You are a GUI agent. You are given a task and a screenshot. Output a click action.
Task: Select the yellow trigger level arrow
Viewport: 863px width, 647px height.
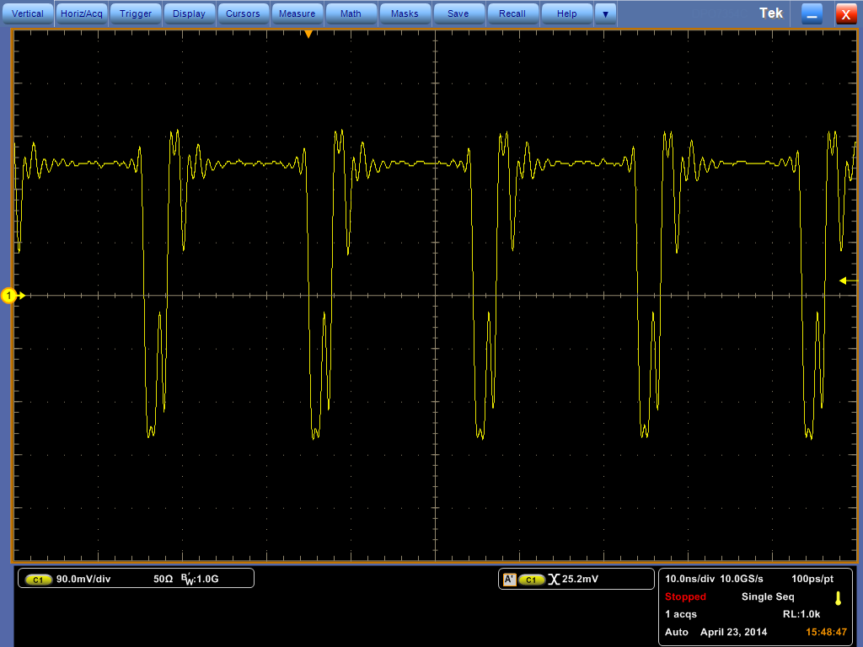pos(848,281)
